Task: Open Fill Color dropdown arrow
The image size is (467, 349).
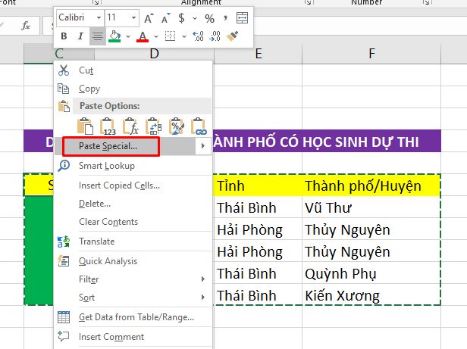Action: pyautogui.click(x=128, y=36)
